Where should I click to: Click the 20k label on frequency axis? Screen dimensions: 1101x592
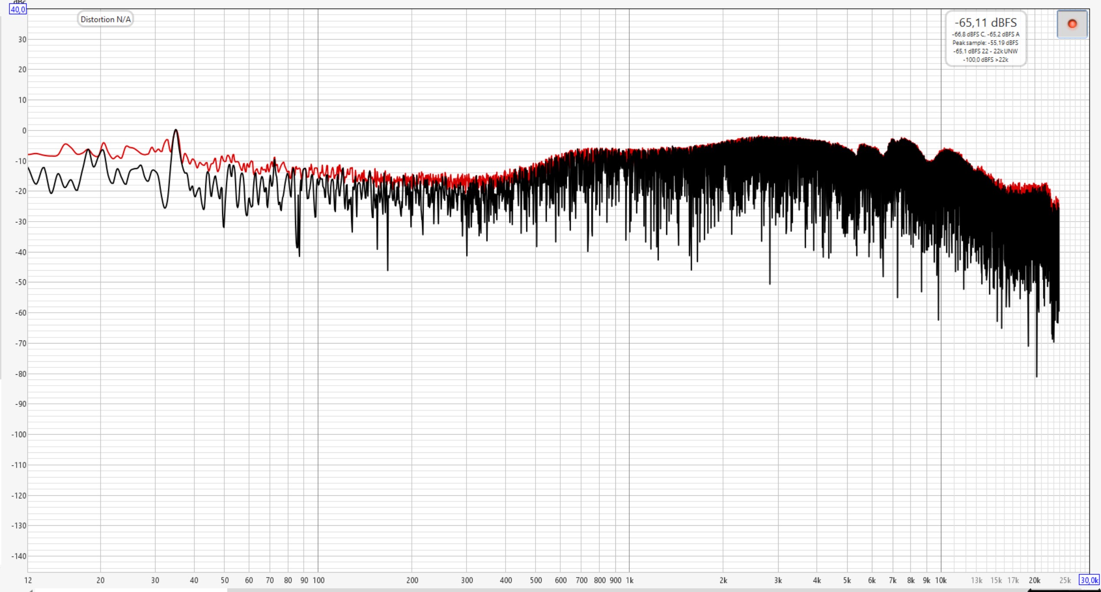coord(1034,580)
